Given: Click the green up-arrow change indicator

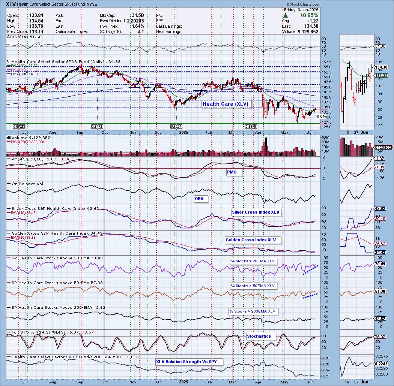Looking at the screenshot, I should [x=286, y=15].
